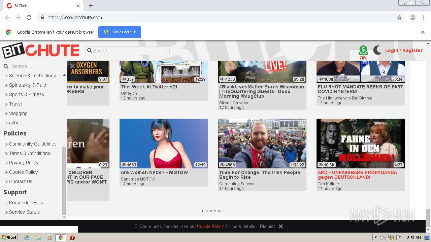Open Travel category
431x242 pixels.
[15, 104]
